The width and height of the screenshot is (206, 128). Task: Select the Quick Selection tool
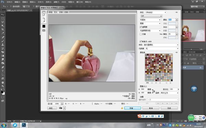pyautogui.click(x=3, y=26)
